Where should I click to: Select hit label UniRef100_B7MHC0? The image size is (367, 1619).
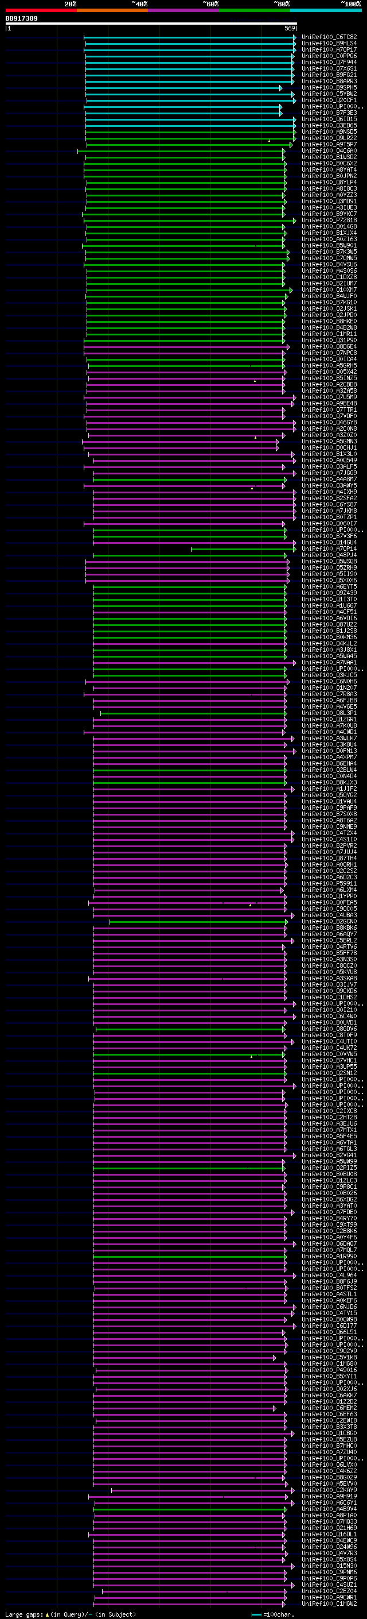[x=329, y=1446]
